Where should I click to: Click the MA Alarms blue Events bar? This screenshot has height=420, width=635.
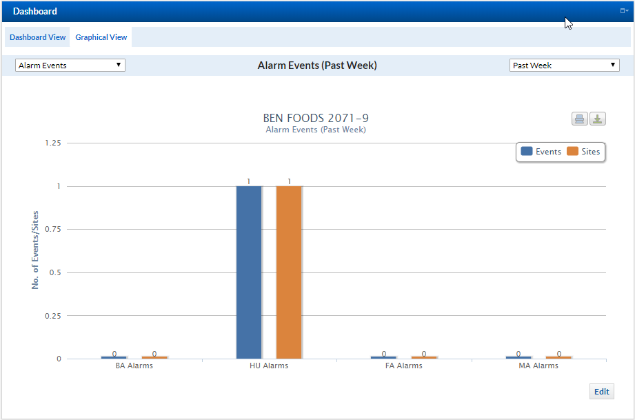(518, 357)
